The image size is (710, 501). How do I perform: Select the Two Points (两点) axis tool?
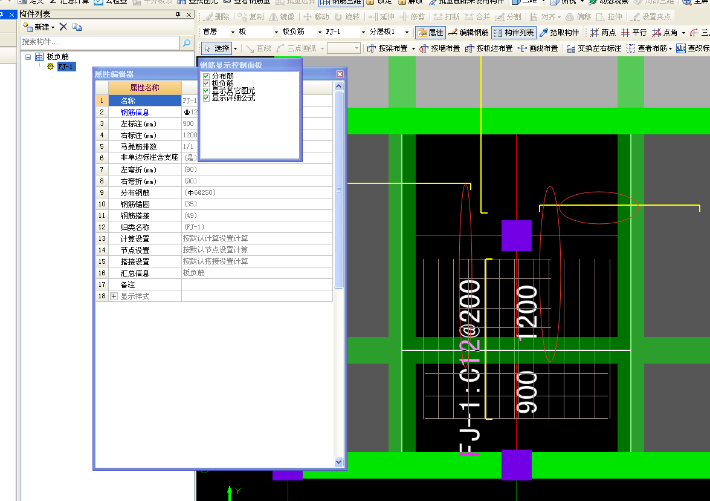pos(603,32)
